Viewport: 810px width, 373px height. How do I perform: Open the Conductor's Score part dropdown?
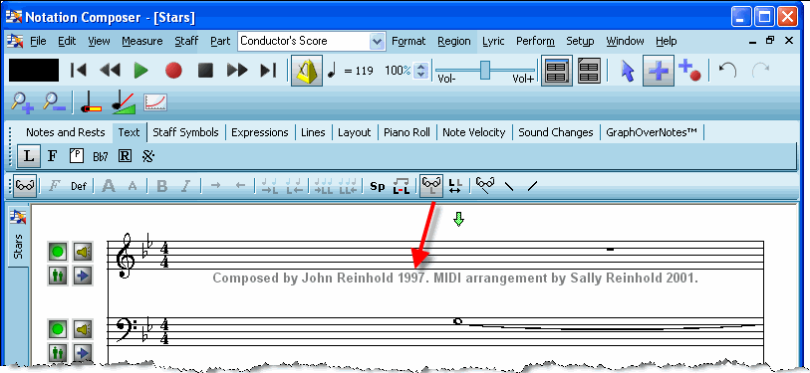pos(378,41)
